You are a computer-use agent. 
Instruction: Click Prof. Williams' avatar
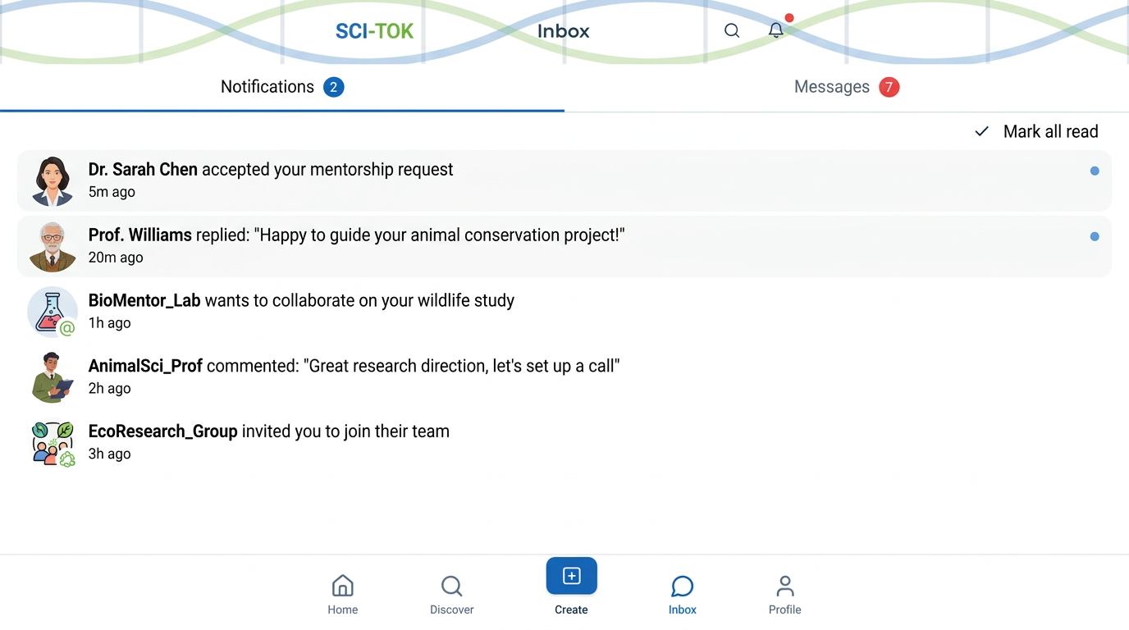point(53,246)
